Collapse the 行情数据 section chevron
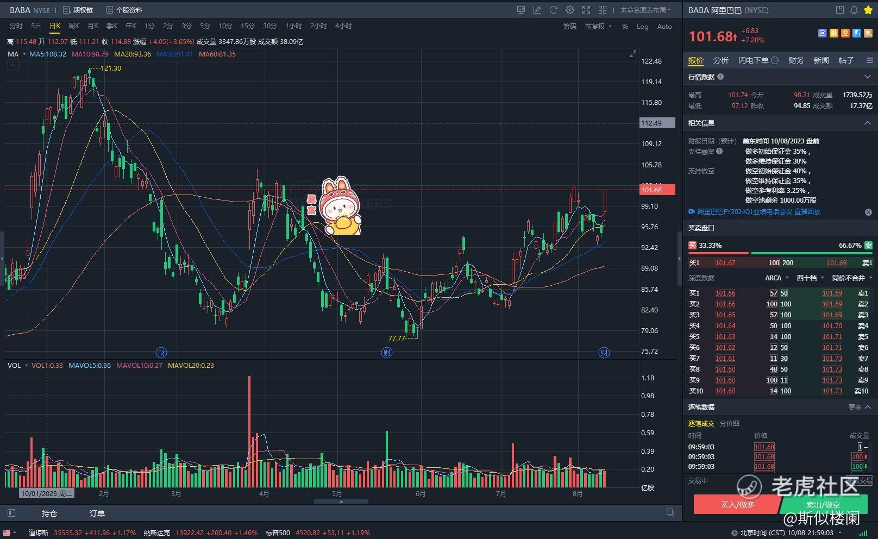878x539 pixels. [868, 77]
